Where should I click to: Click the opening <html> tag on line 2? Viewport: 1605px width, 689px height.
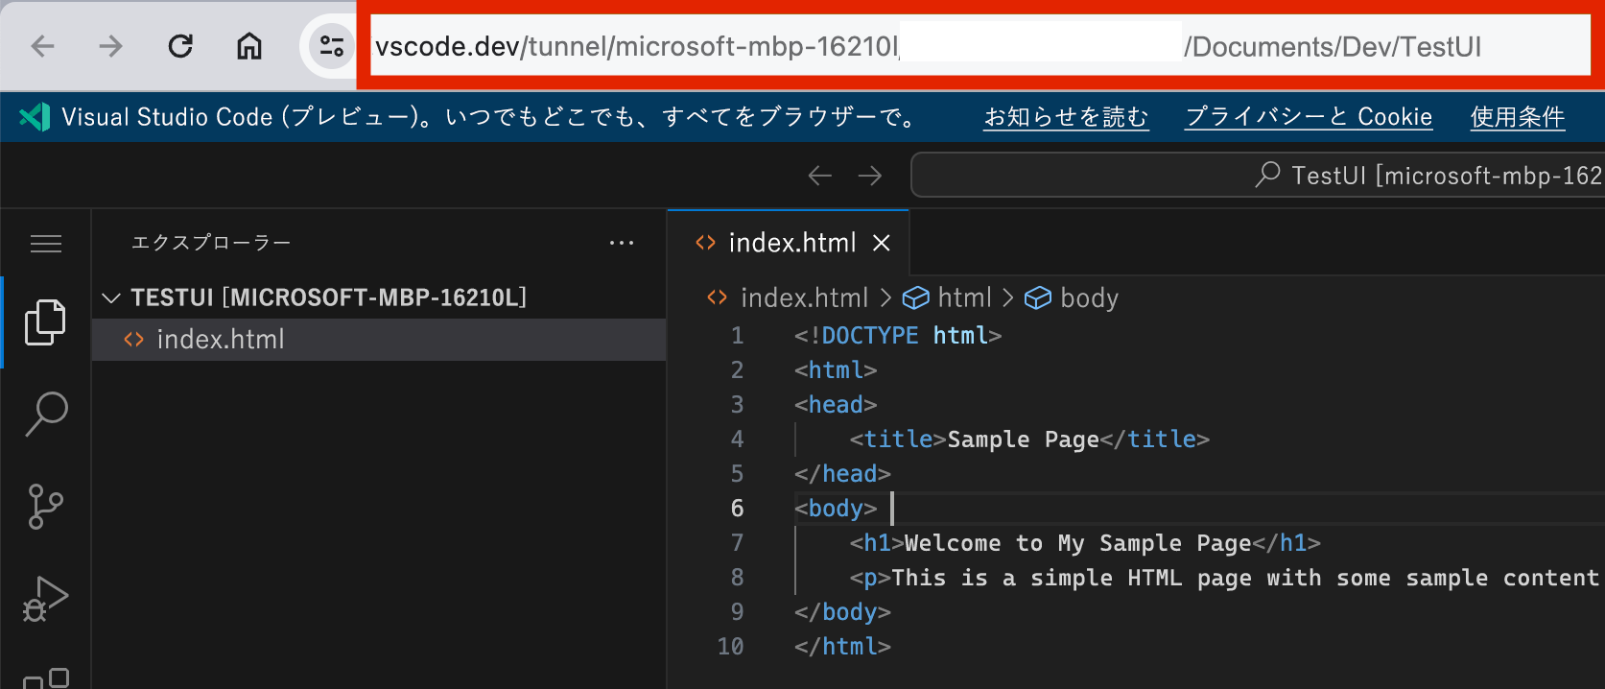point(836,370)
